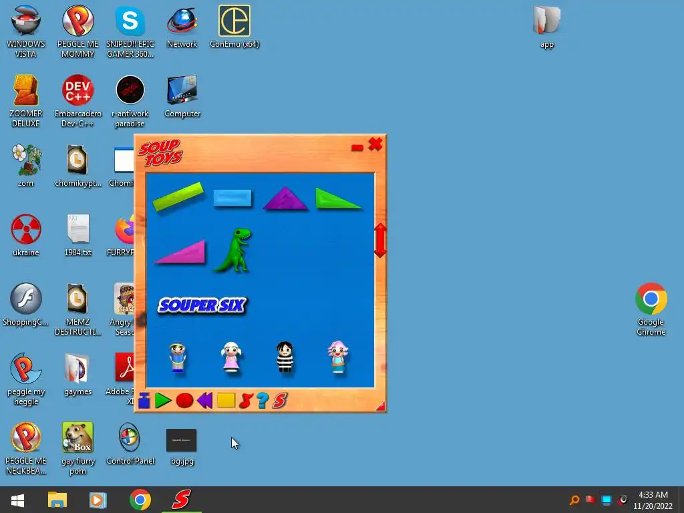Image resolution: width=684 pixels, height=513 pixels.
Task: Open the Computer desktop icon
Action: (x=182, y=96)
